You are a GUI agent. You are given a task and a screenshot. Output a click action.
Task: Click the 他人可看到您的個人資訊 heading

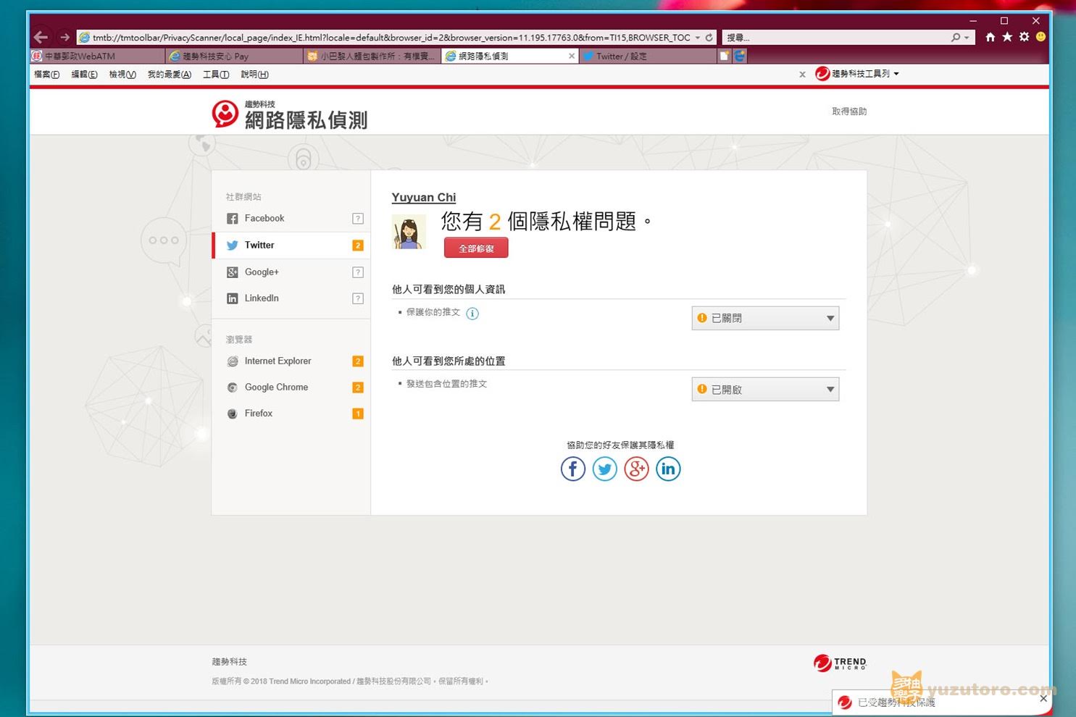click(x=449, y=290)
